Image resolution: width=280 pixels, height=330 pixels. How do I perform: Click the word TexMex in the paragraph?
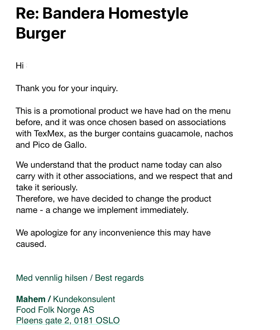coord(49,133)
